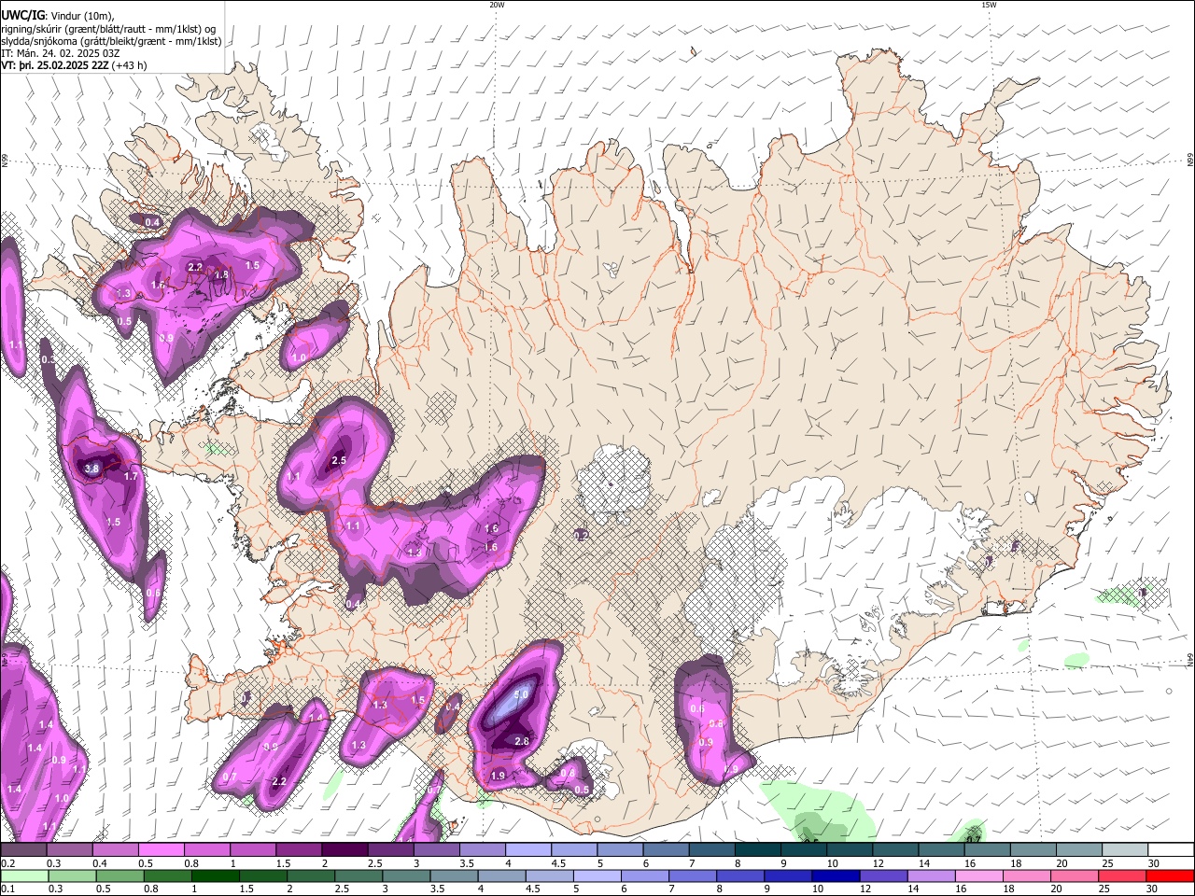The height and width of the screenshot is (896, 1195).
Task: Click the light lavender swatch labeled 4 in snow legend
Action: click(527, 850)
